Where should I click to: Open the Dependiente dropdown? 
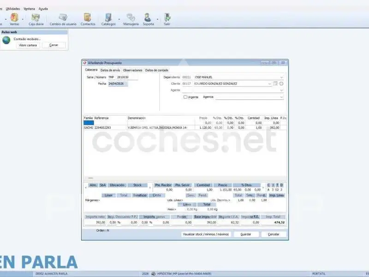[x=281, y=77]
